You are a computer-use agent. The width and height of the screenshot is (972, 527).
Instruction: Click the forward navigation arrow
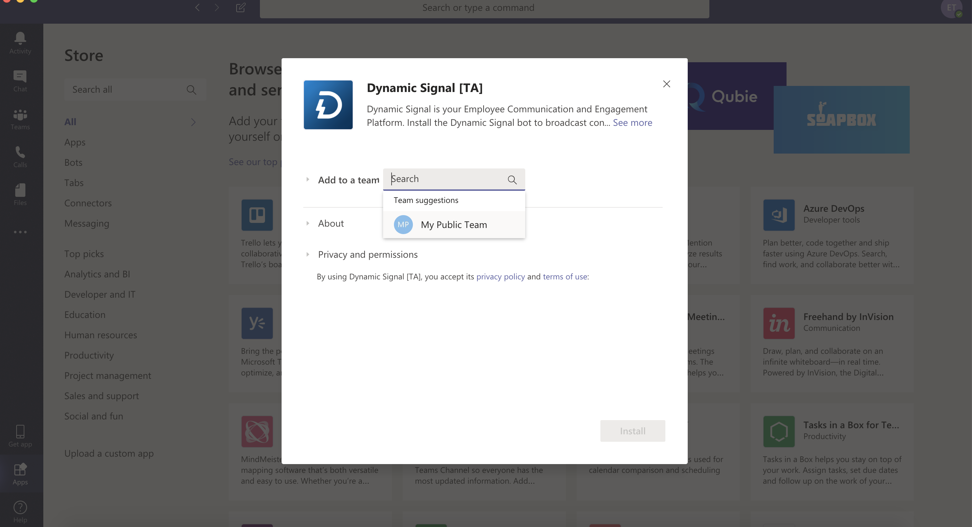pyautogui.click(x=217, y=7)
